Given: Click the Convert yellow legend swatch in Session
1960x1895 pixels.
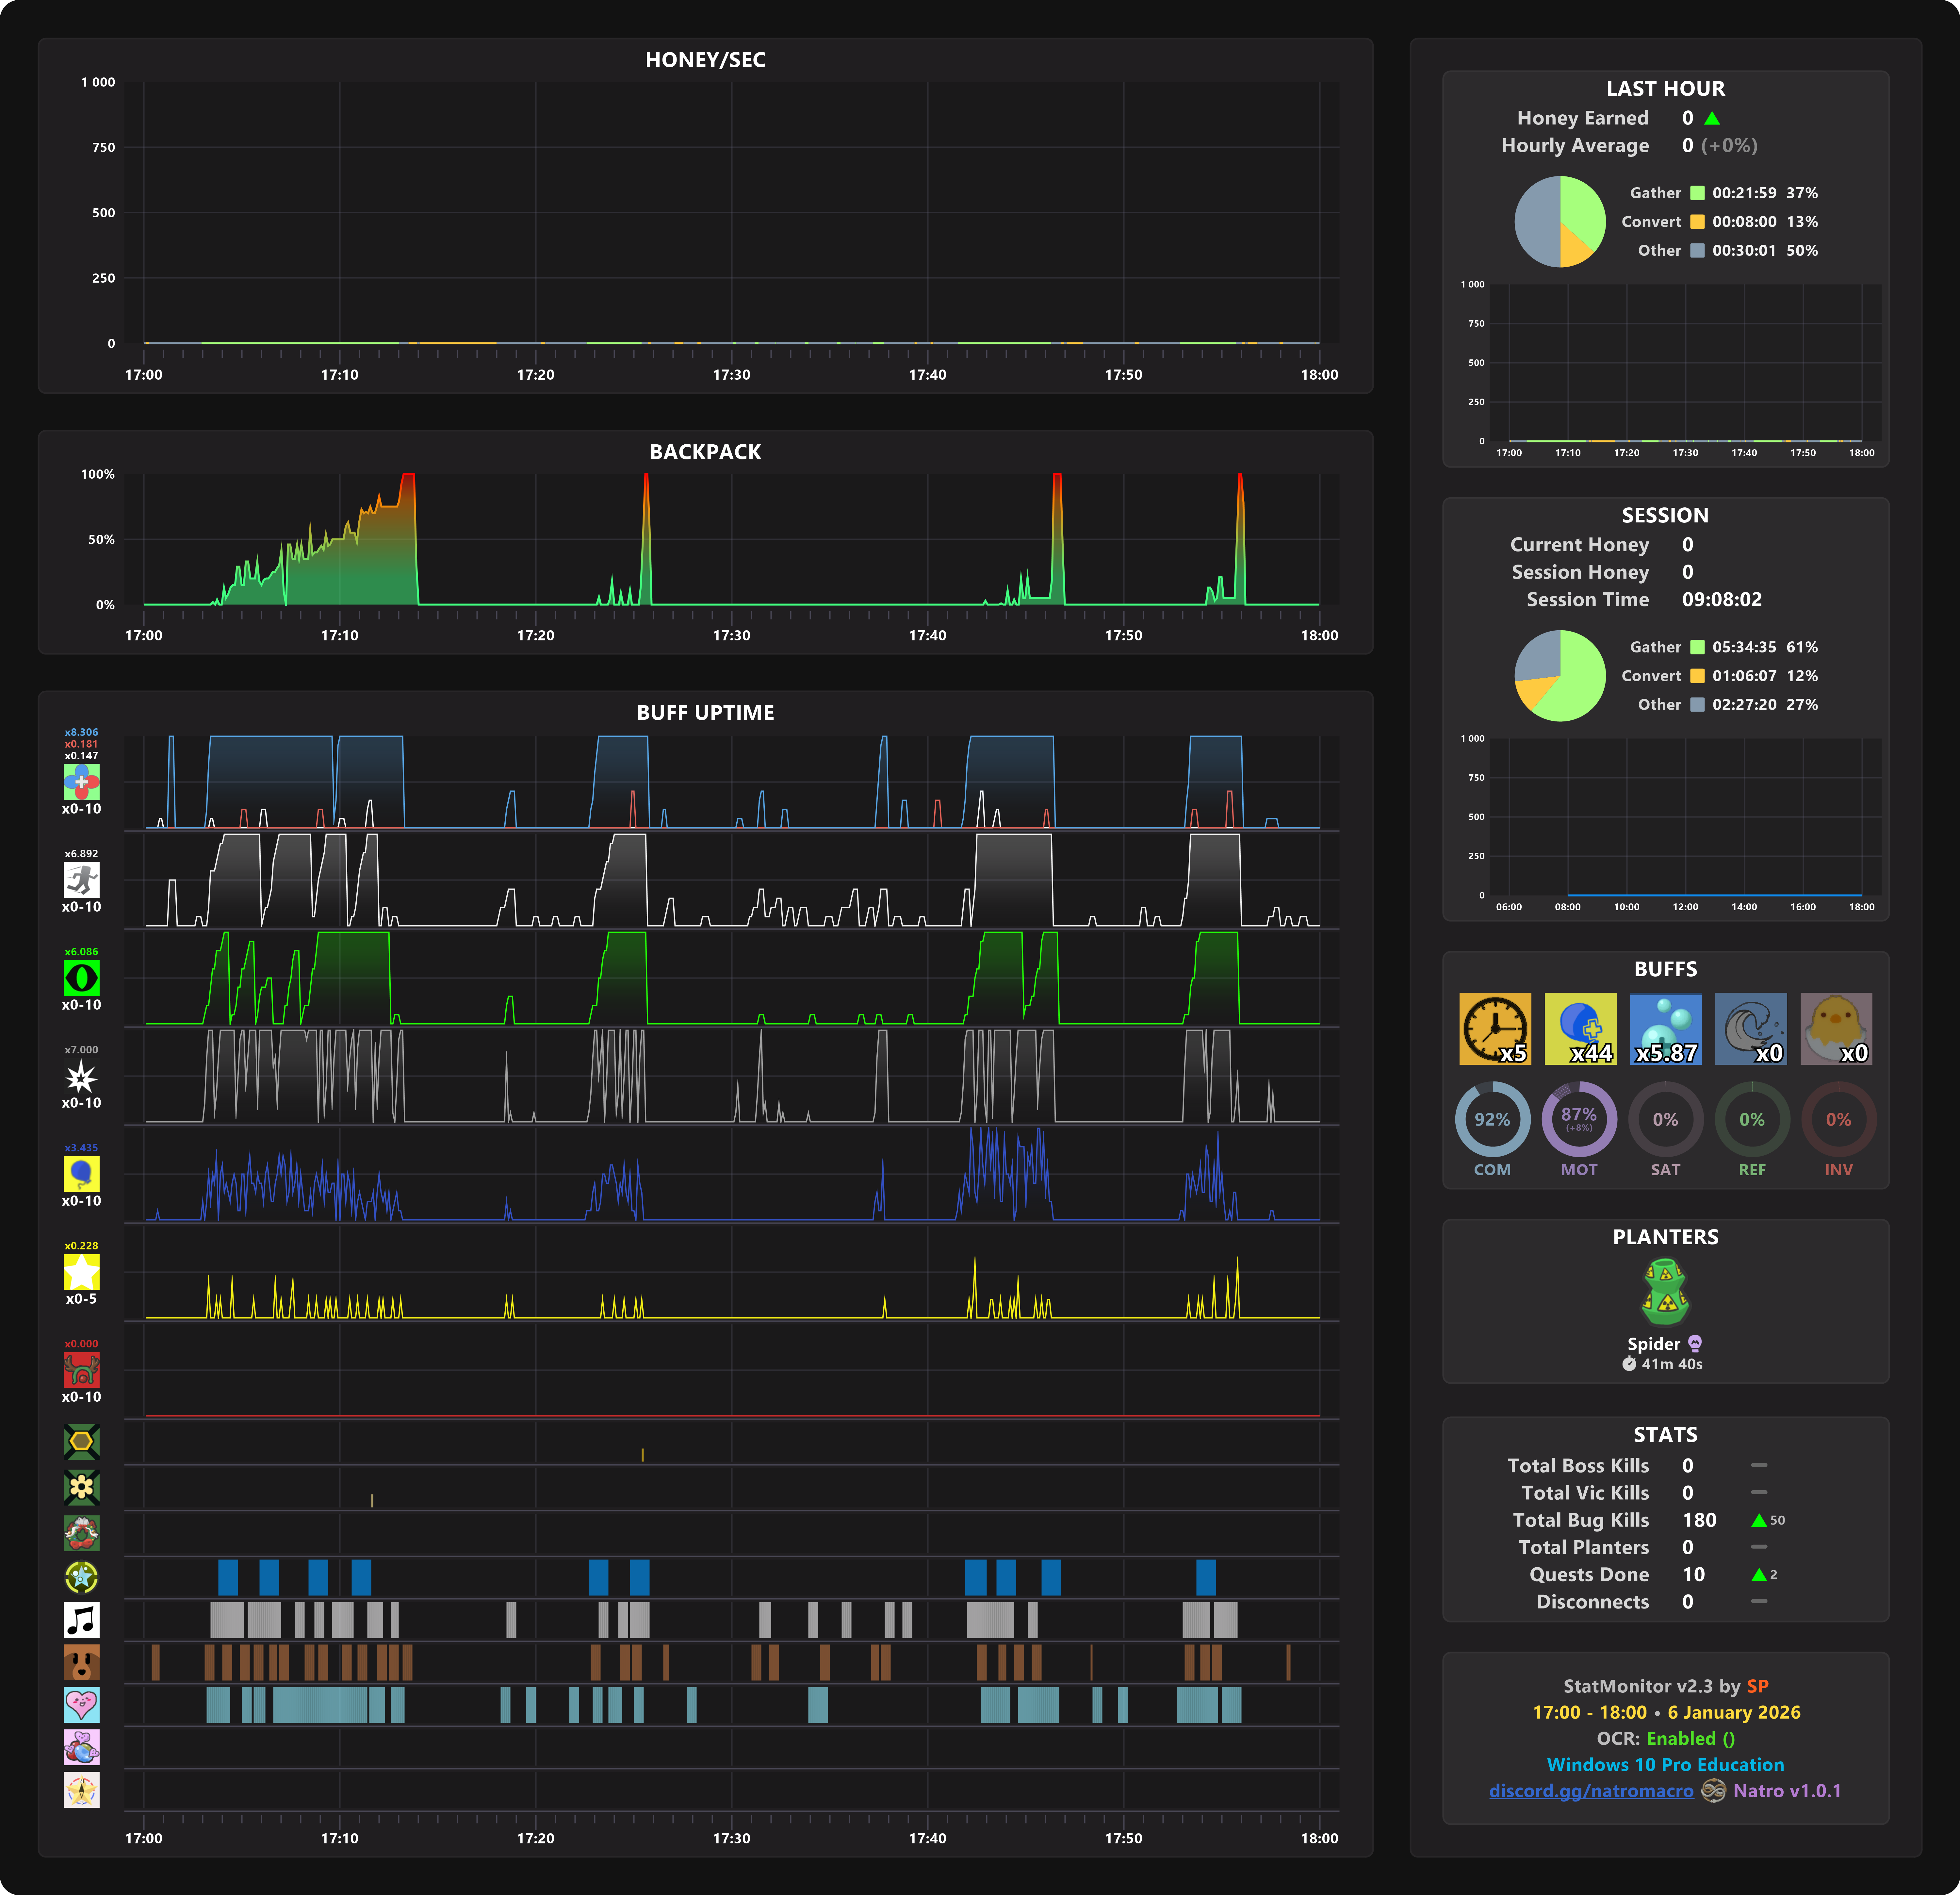Looking at the screenshot, I should coord(1697,676).
